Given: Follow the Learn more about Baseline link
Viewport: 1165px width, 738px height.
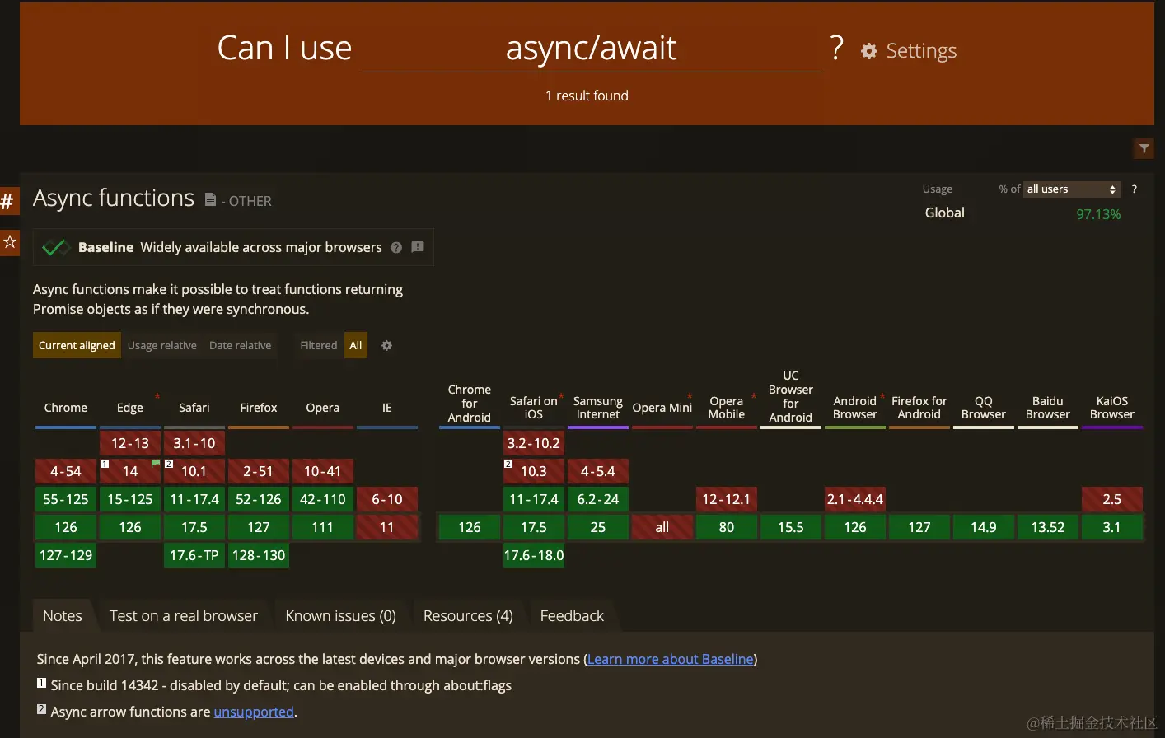Looking at the screenshot, I should (671, 659).
